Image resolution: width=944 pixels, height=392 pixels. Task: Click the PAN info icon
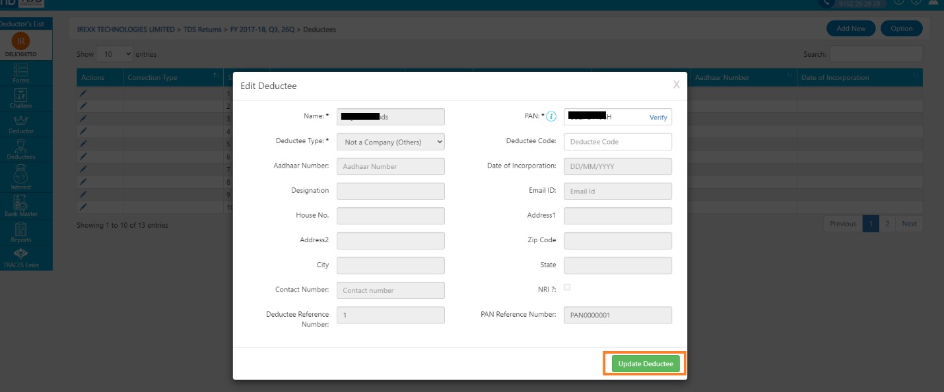pos(551,117)
